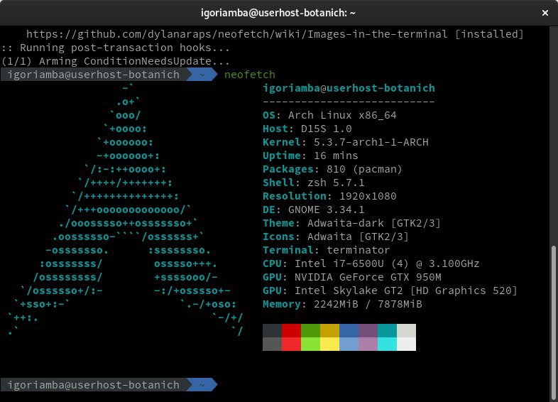Click the Running post-transaction hooks line
The image size is (558, 402).
(x=116, y=48)
